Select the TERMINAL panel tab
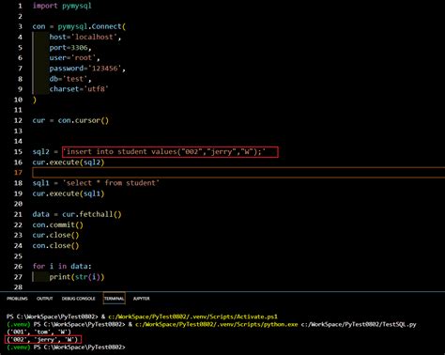Screen dimensions: 445x355 pyautogui.click(x=115, y=299)
